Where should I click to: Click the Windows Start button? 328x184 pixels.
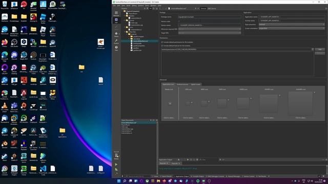pyautogui.click(x=119, y=181)
